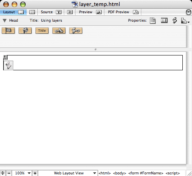192x176 pixels.
Task: Select the <form #FormName> markup tag
Action: [146, 173]
